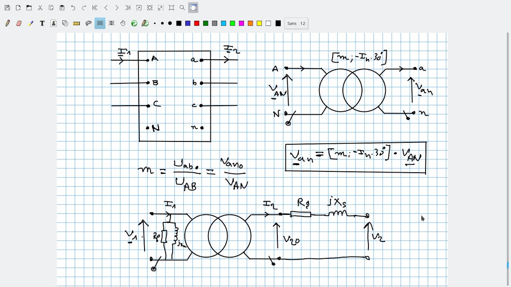Click the vertical scrollbar thumb at right edge
Viewport: 511px width, 287px height.
508,265
